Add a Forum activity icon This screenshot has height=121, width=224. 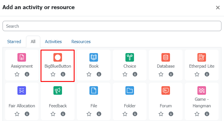tap(166, 90)
